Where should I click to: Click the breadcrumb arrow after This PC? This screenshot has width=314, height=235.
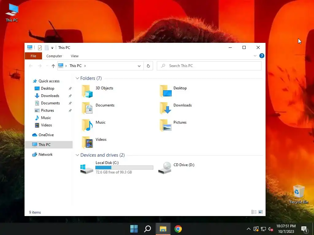[x=85, y=66]
